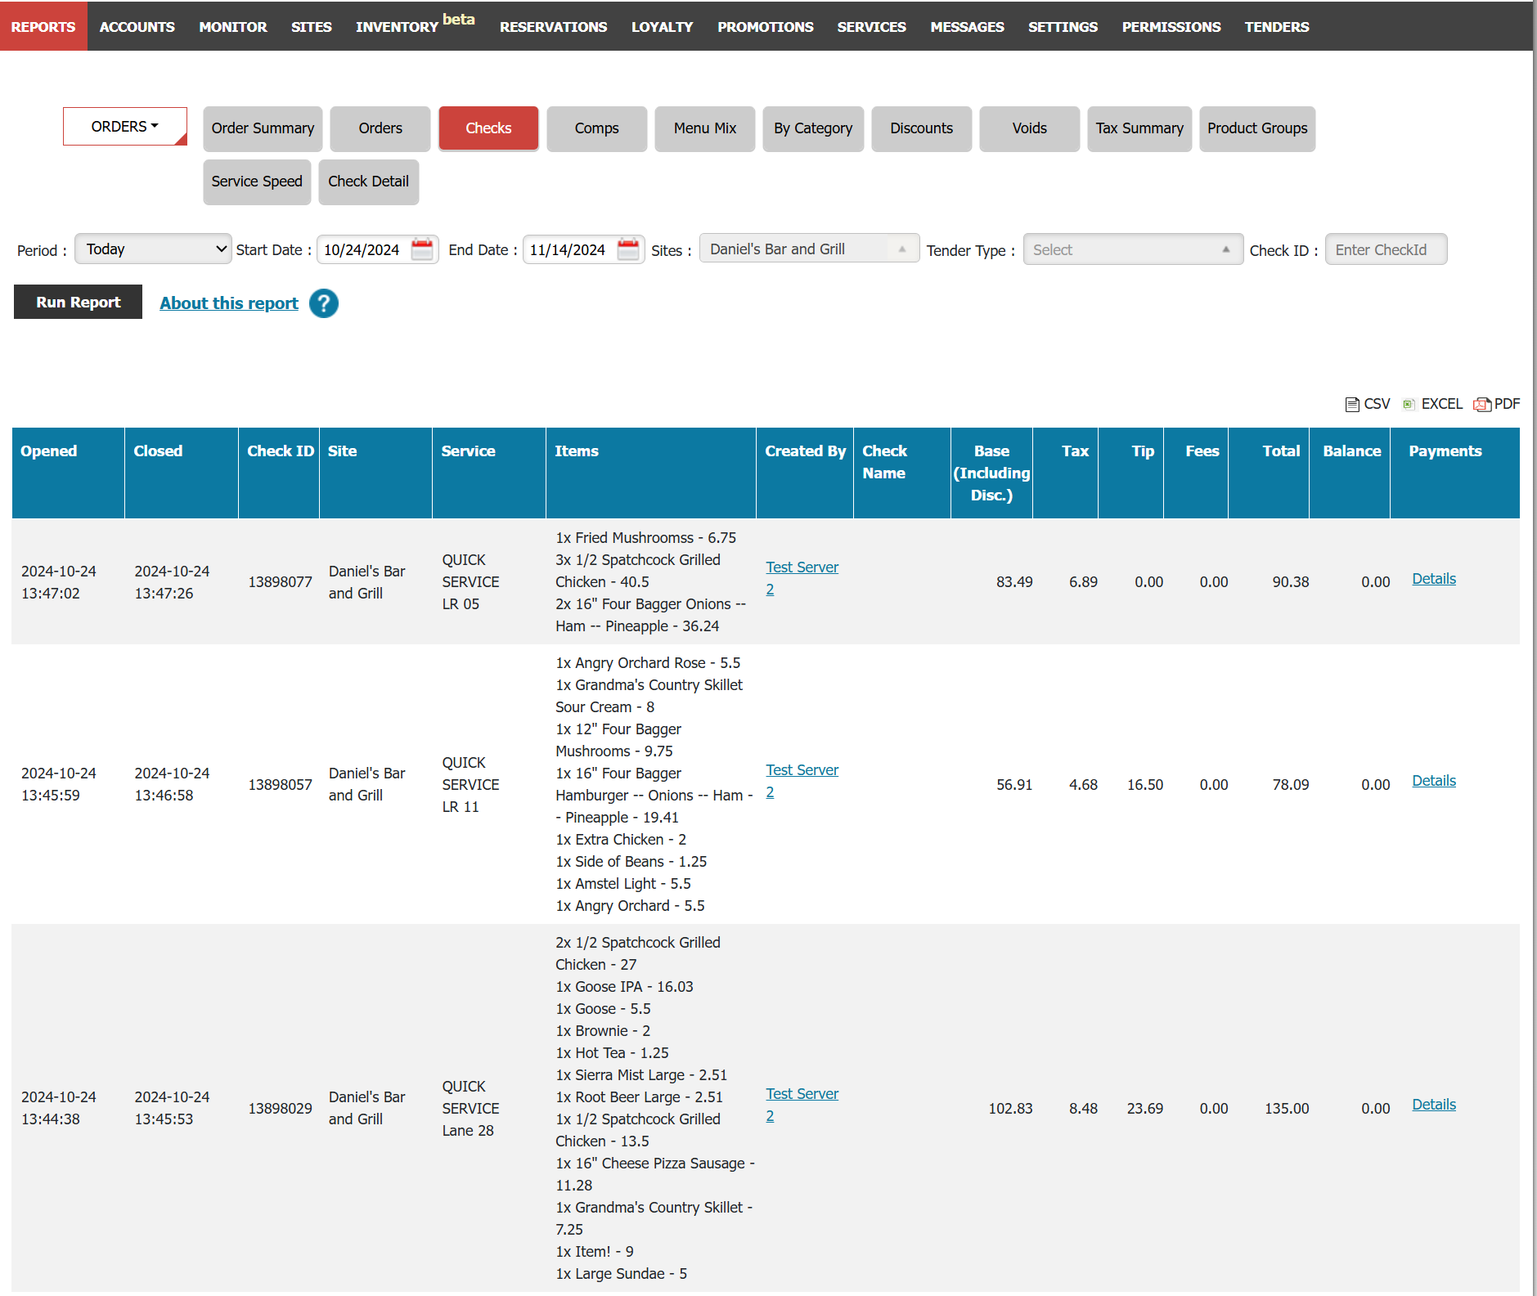The width and height of the screenshot is (1537, 1296).
Task: Open the Tender Type select box
Action: click(x=1132, y=250)
